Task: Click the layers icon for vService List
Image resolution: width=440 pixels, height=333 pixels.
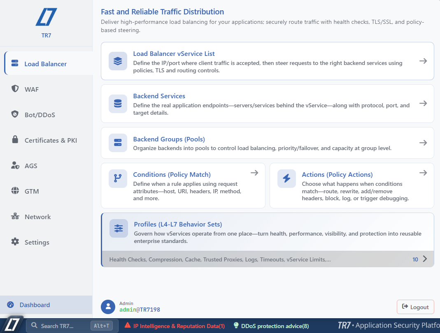Action: click(118, 61)
